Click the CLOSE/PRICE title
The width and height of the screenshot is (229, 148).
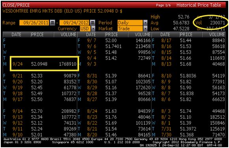click(16, 5)
